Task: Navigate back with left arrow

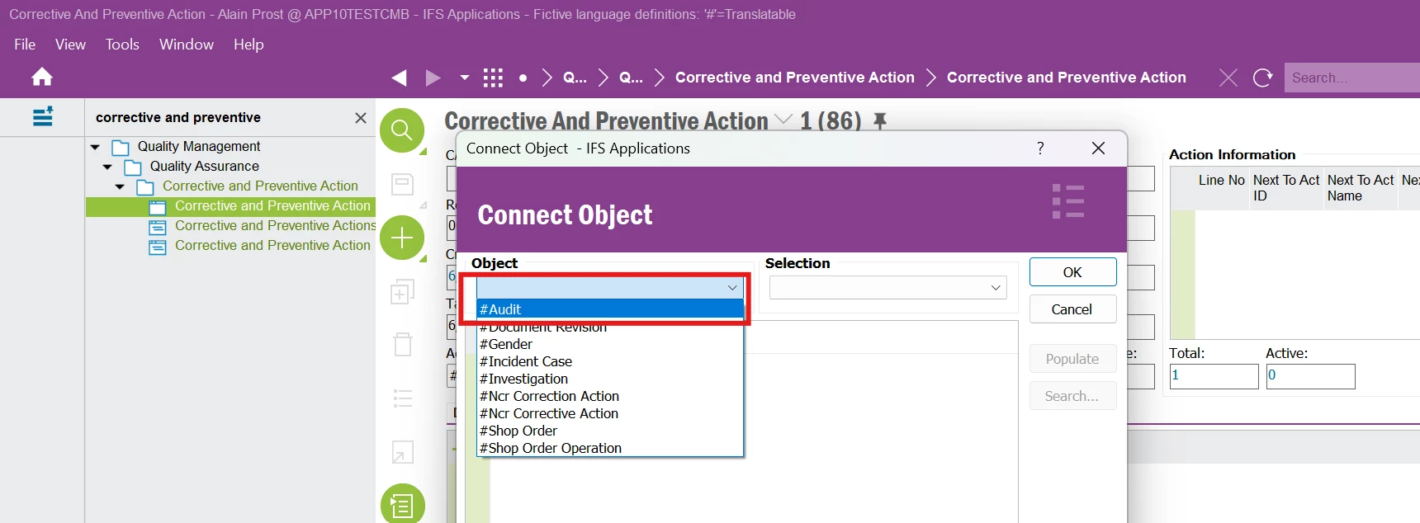Action: pyautogui.click(x=400, y=78)
